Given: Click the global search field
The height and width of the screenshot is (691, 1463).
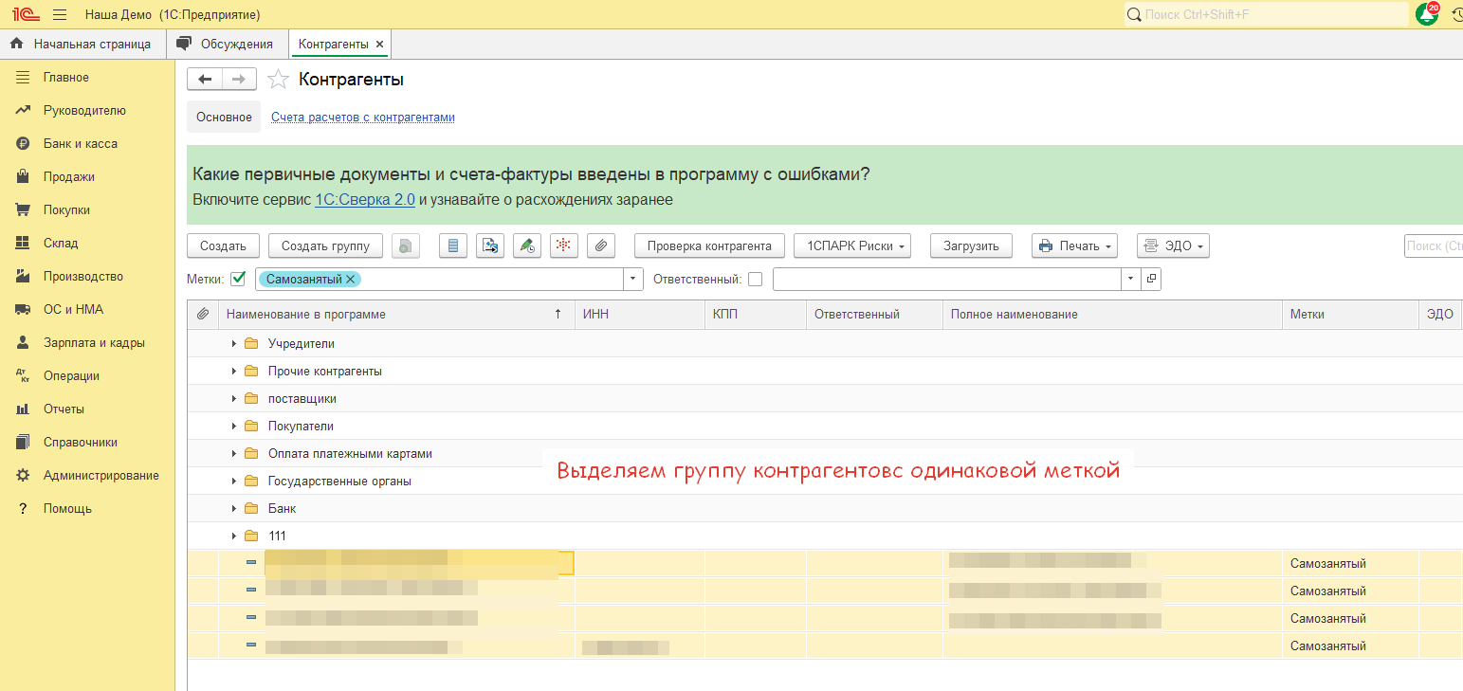Looking at the screenshot, I should tap(1266, 15).
